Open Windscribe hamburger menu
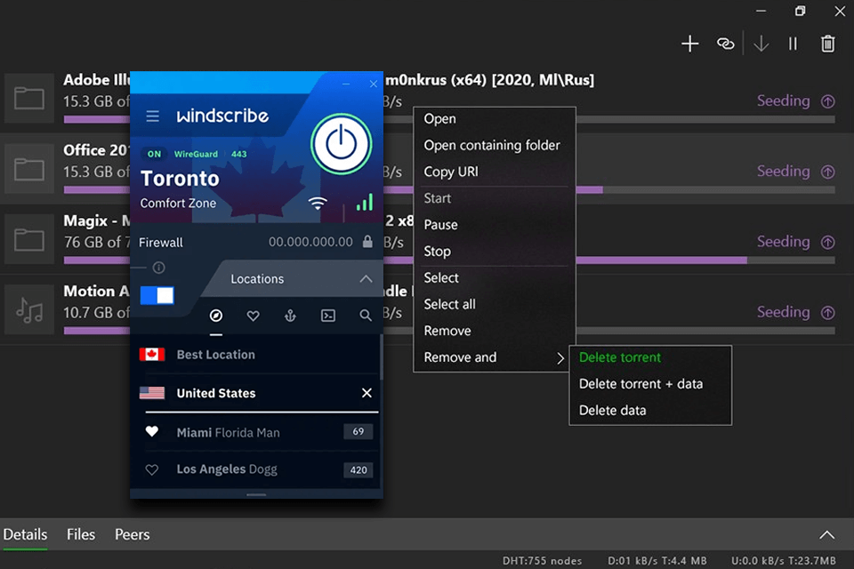 coord(152,116)
